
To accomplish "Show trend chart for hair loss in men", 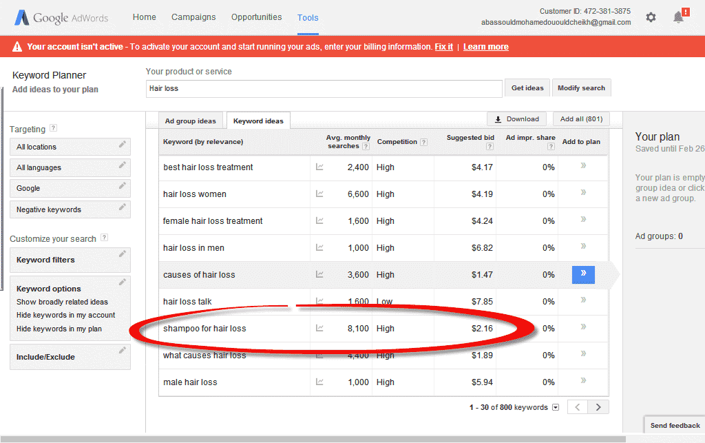I will [x=319, y=247].
